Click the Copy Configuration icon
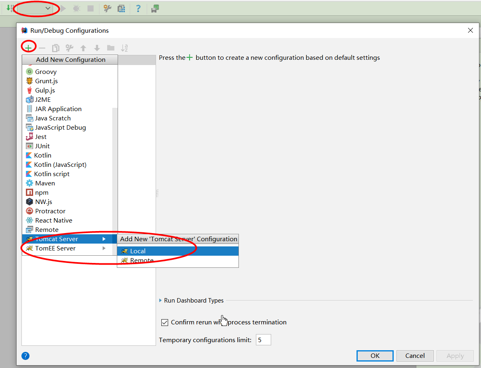Image resolution: width=481 pixels, height=368 pixels. (55, 48)
